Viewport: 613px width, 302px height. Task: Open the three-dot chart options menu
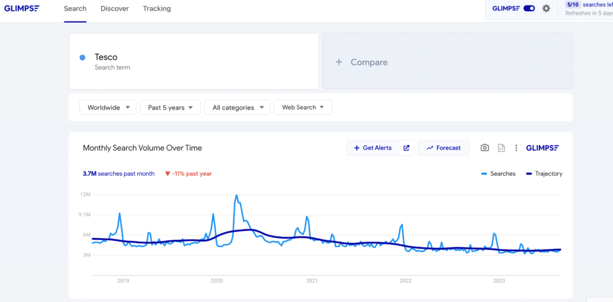(x=516, y=148)
